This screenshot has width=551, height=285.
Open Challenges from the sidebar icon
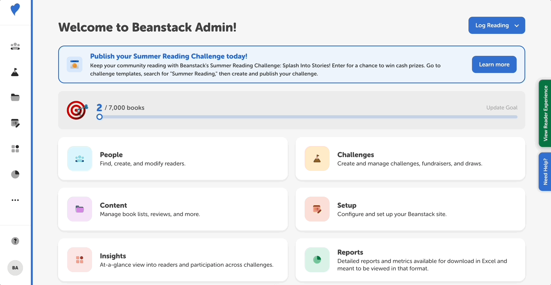pyautogui.click(x=15, y=72)
